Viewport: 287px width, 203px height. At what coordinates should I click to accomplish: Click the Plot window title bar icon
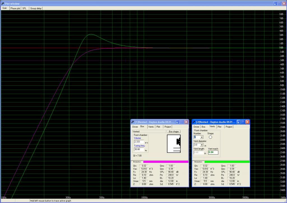click(3, 3)
